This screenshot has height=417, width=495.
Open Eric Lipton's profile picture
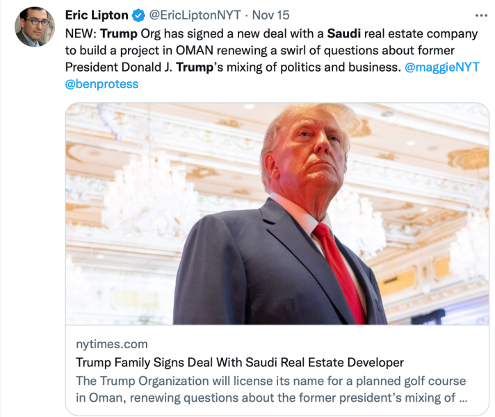pos(32,28)
